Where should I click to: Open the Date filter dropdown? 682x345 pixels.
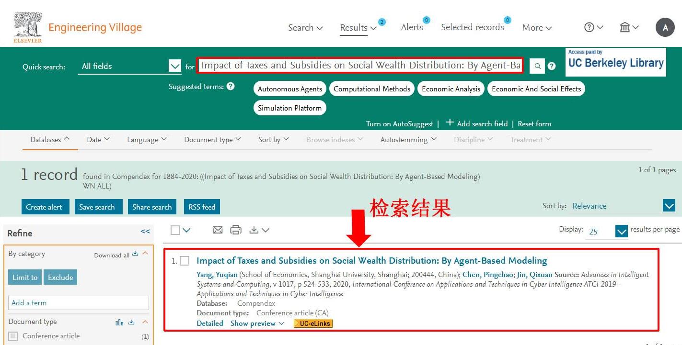click(98, 140)
